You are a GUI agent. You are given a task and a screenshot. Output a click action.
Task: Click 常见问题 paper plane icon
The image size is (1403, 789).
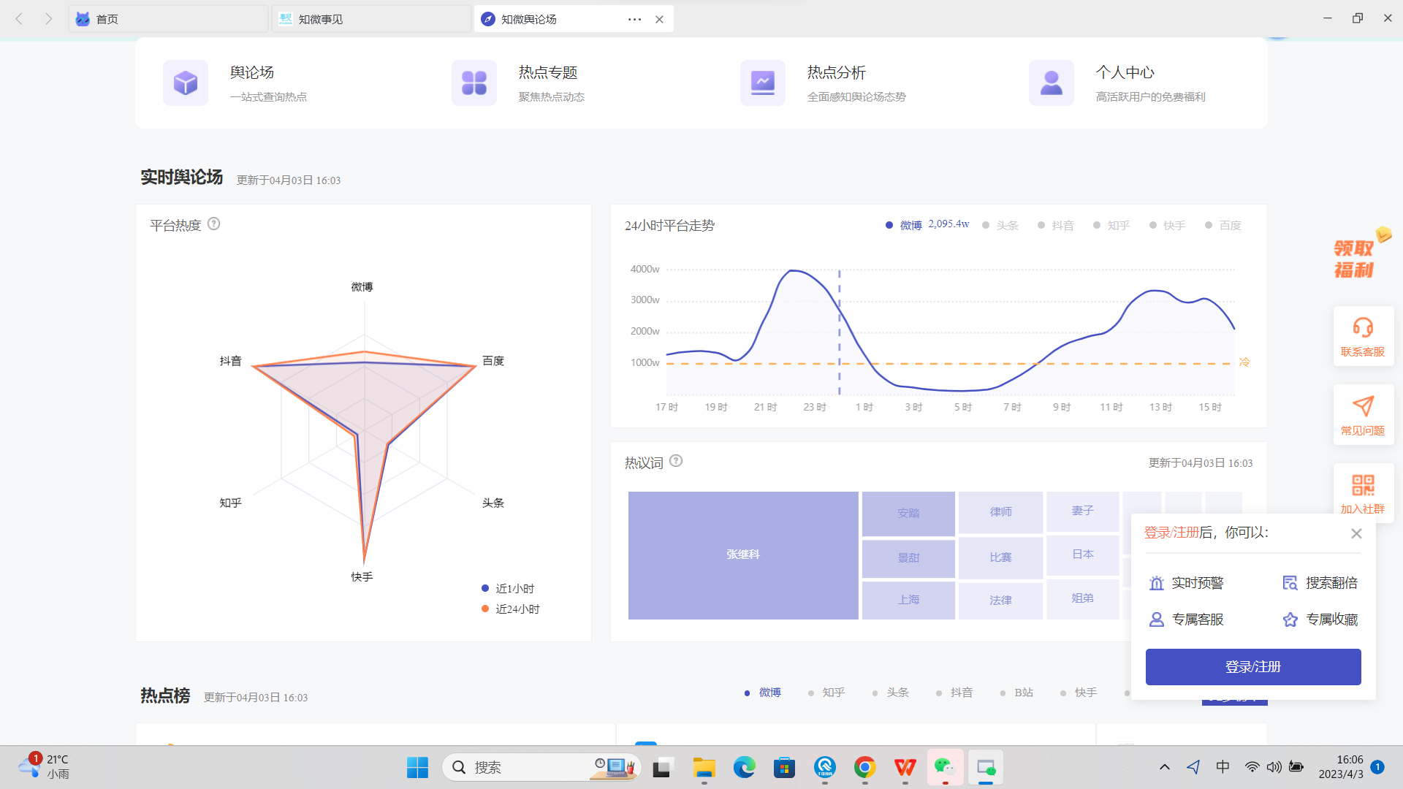1363,406
